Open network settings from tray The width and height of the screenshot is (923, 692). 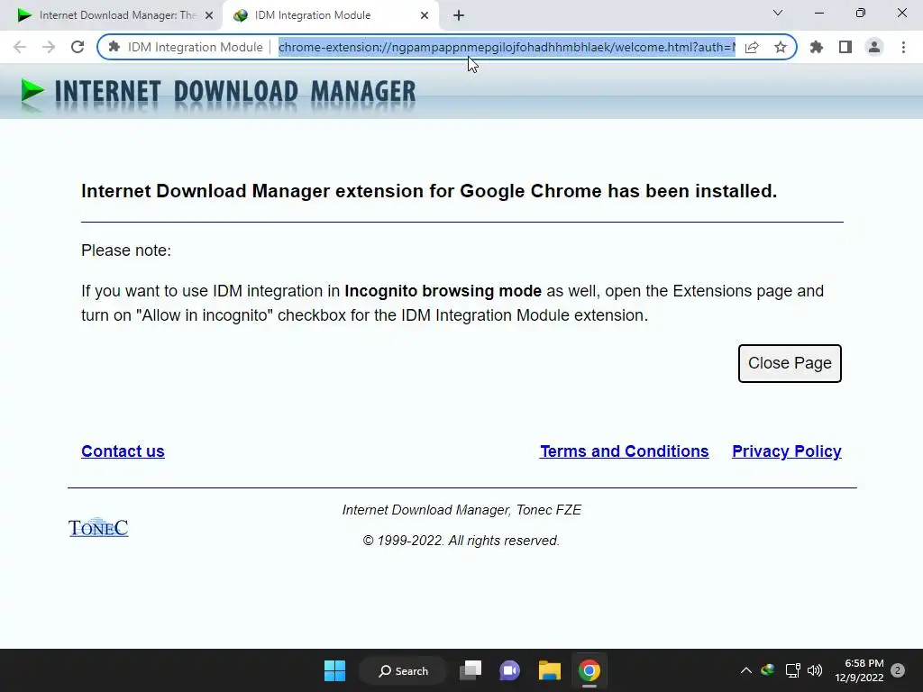(x=792, y=670)
